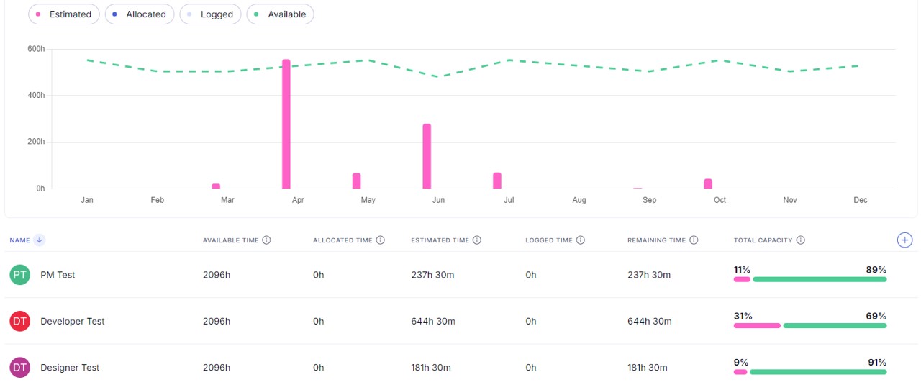
Task: Toggle the Allocated legend series
Action: point(140,14)
